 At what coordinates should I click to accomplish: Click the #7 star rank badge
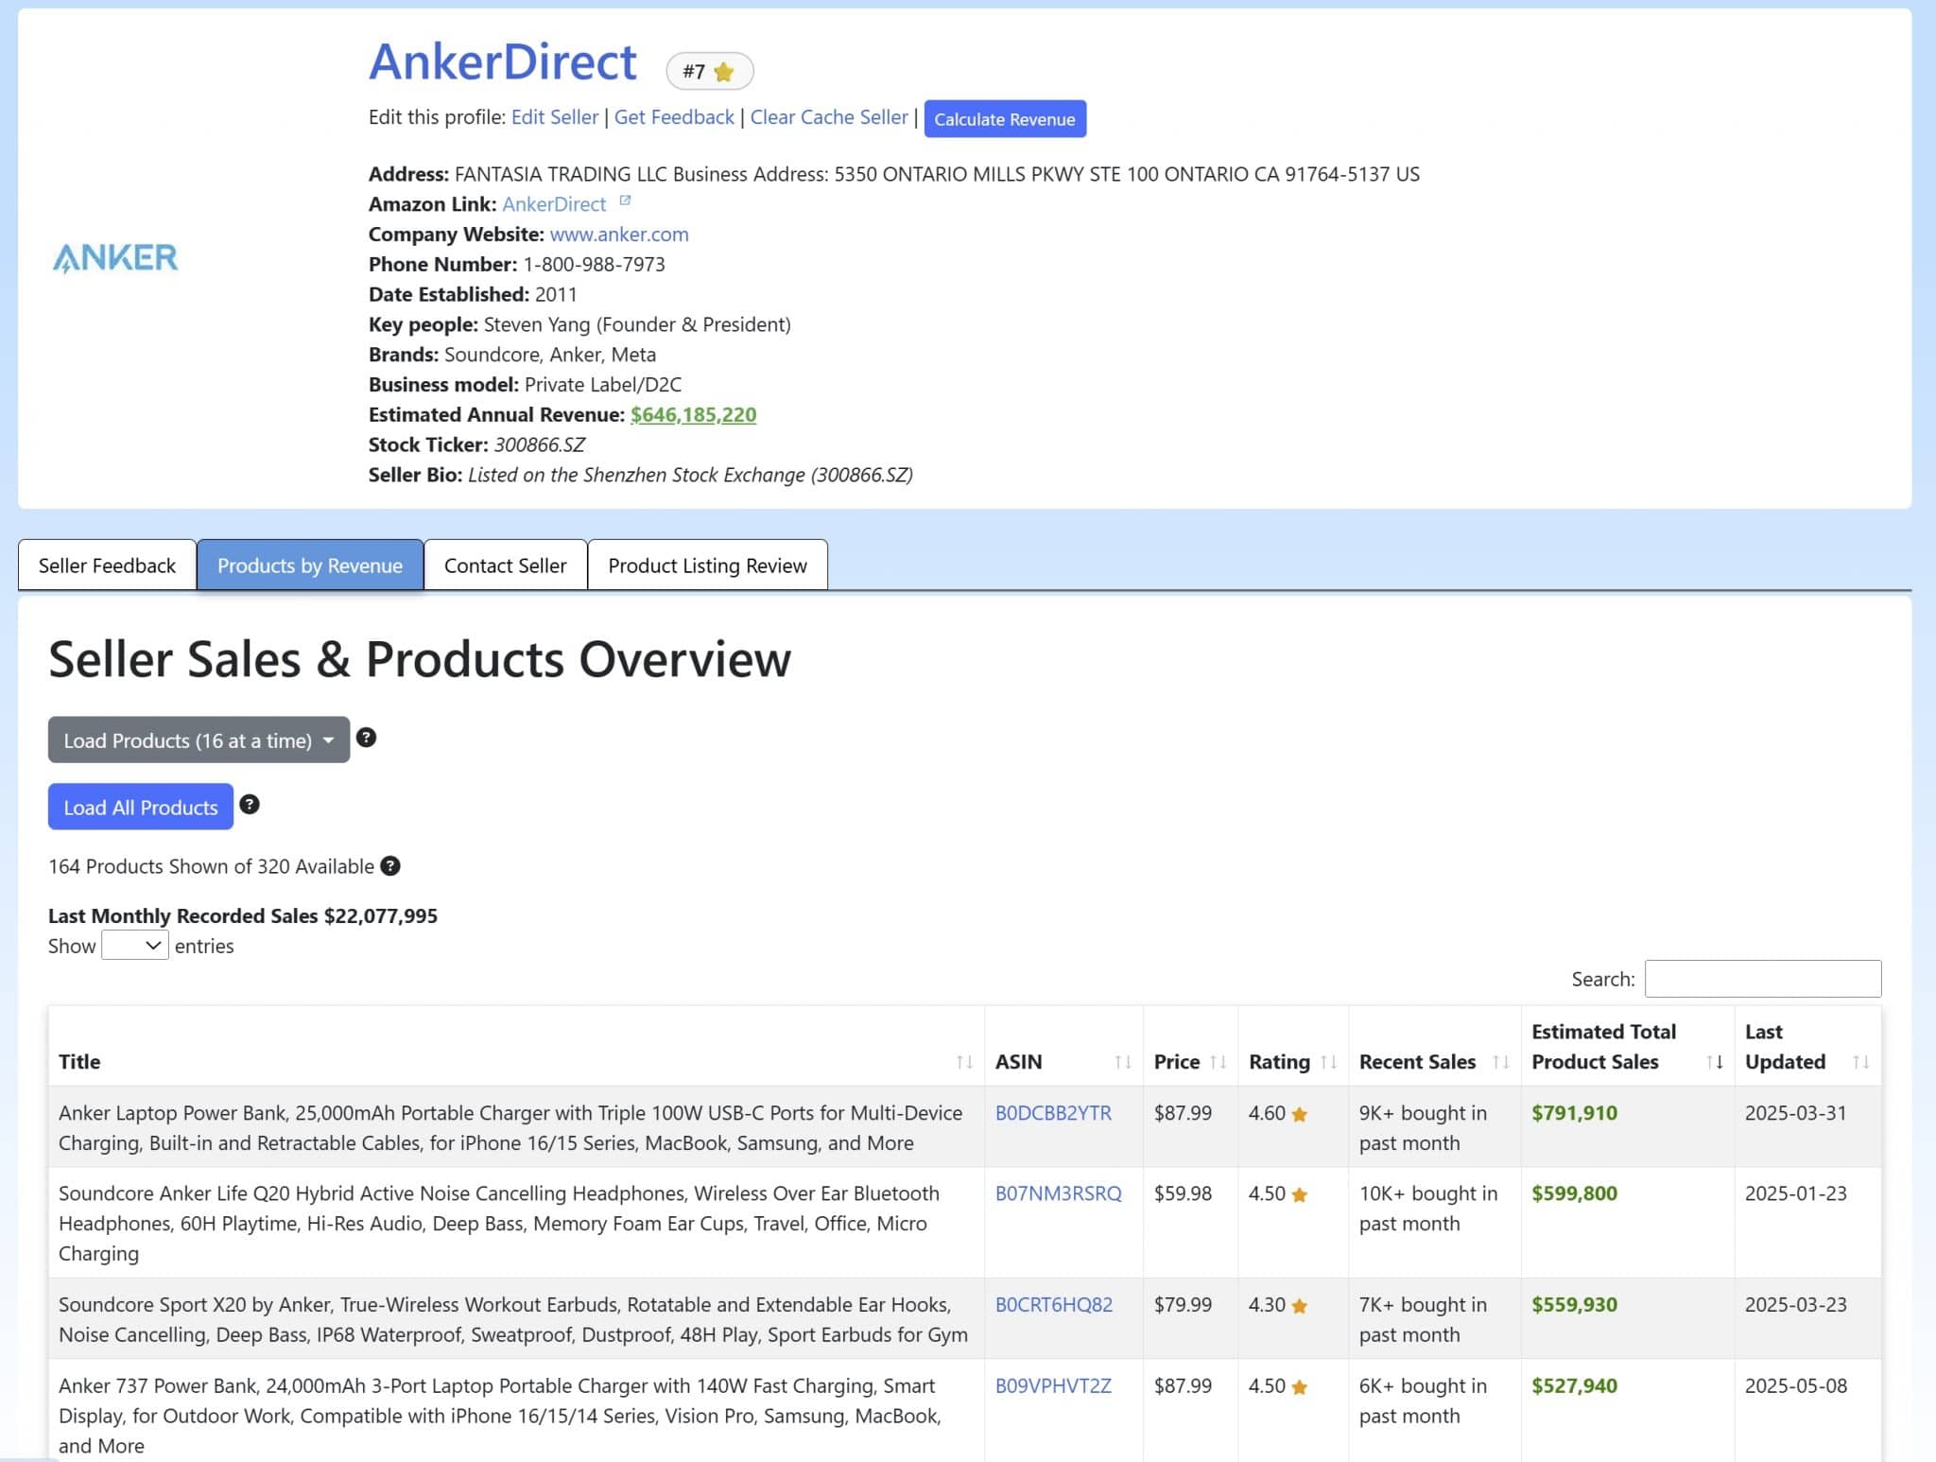click(709, 71)
